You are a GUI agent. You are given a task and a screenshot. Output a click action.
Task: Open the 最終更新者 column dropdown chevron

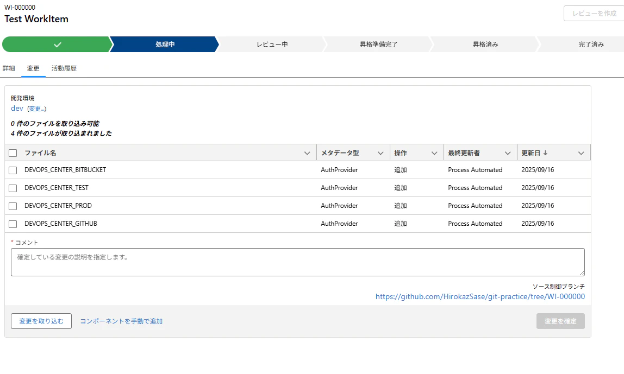(x=507, y=153)
